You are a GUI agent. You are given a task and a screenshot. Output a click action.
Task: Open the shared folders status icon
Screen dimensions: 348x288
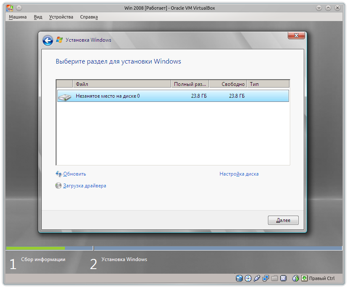[x=274, y=278]
